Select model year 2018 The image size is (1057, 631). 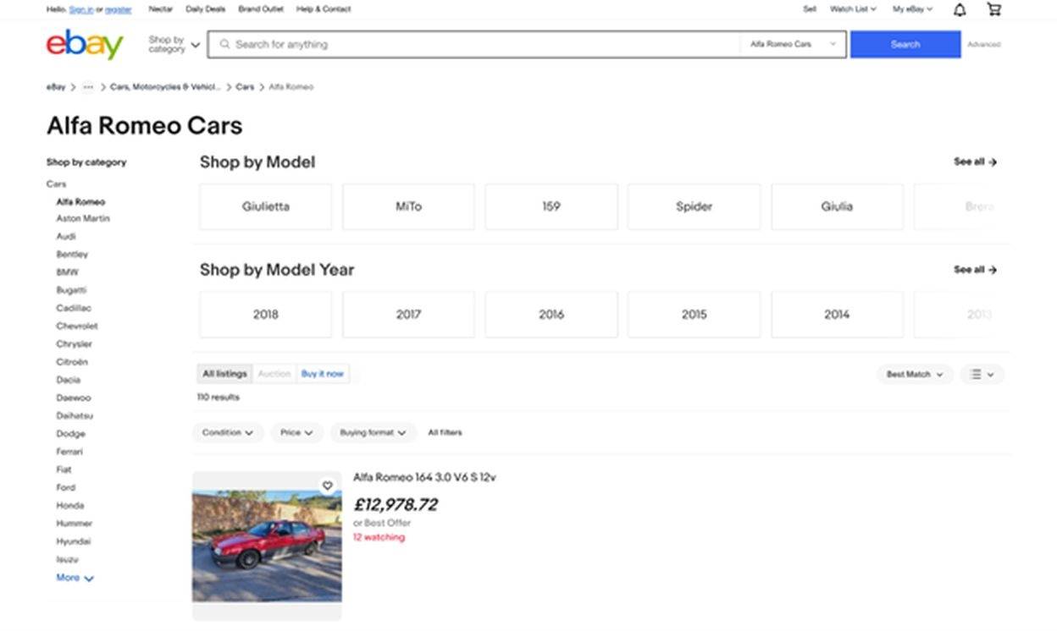click(266, 315)
